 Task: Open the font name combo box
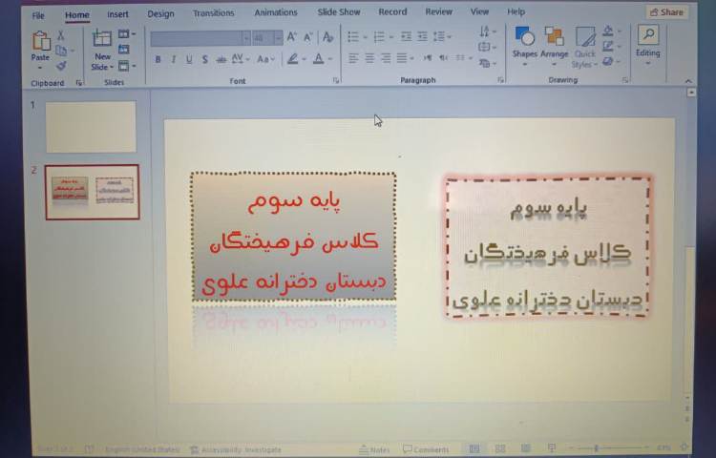pos(200,38)
